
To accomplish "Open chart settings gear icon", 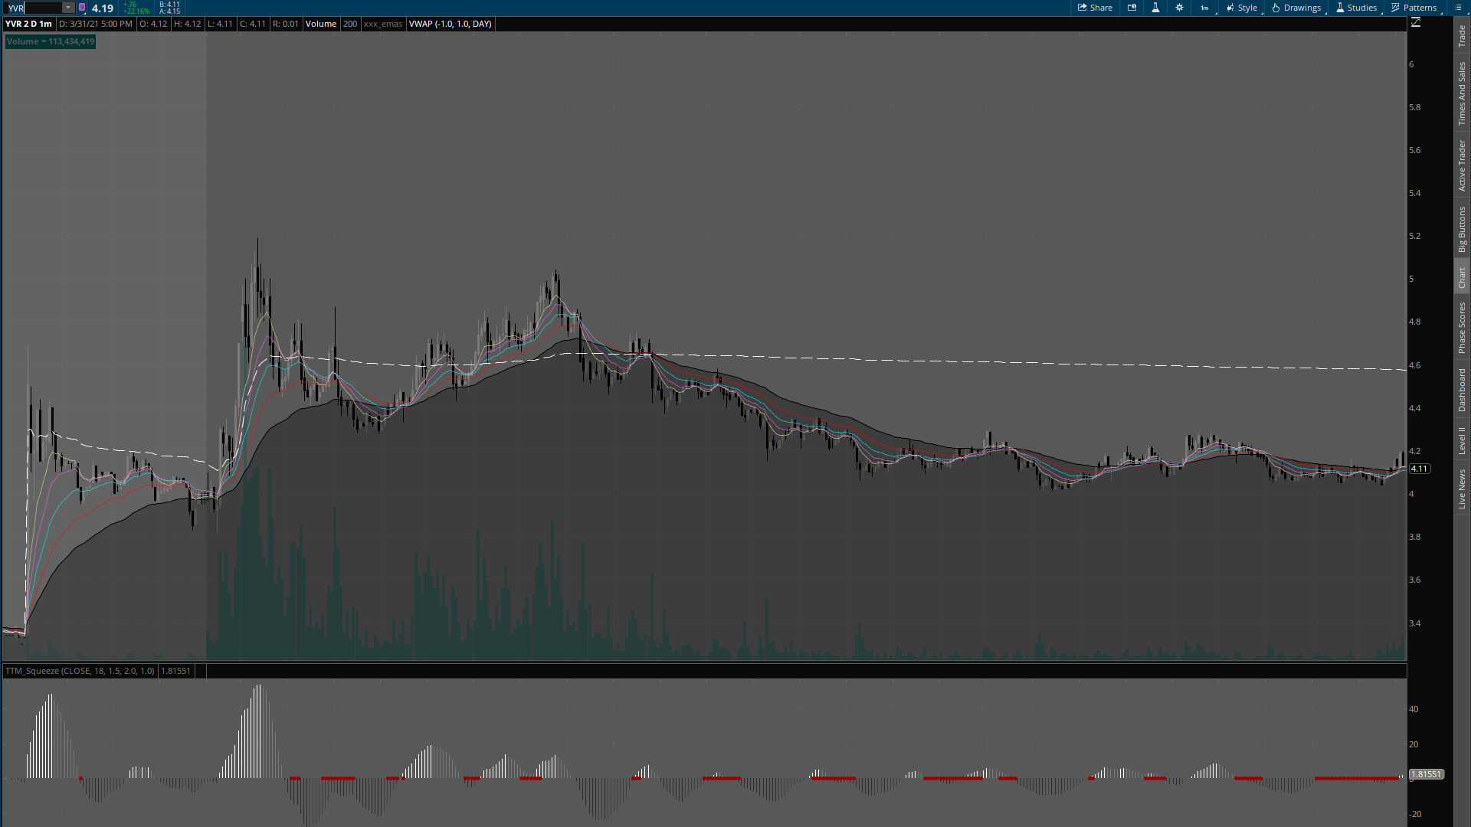I will click(1179, 8).
